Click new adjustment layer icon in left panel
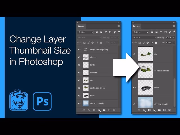 point(99,110)
